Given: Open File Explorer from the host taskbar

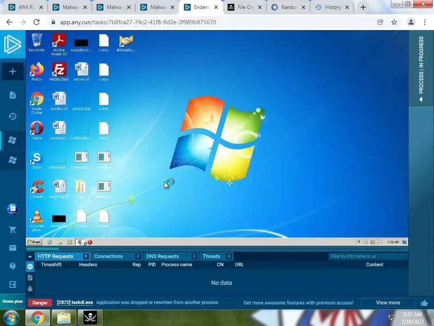Looking at the screenshot, I should [x=64, y=318].
